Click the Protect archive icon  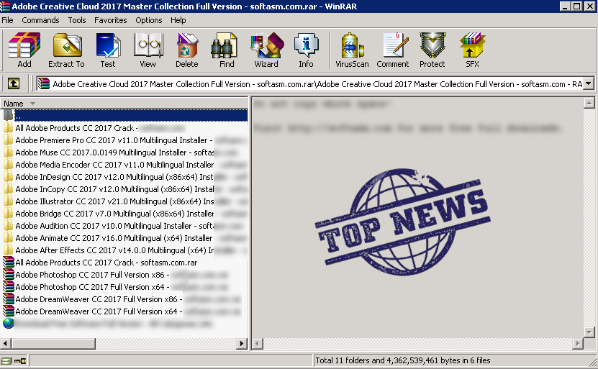click(x=432, y=50)
